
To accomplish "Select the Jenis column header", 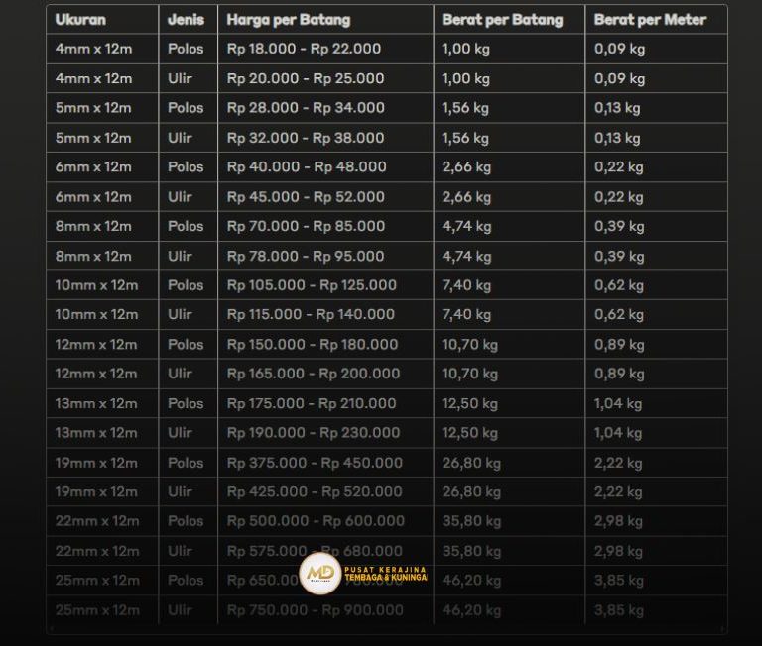I will click(x=186, y=20).
